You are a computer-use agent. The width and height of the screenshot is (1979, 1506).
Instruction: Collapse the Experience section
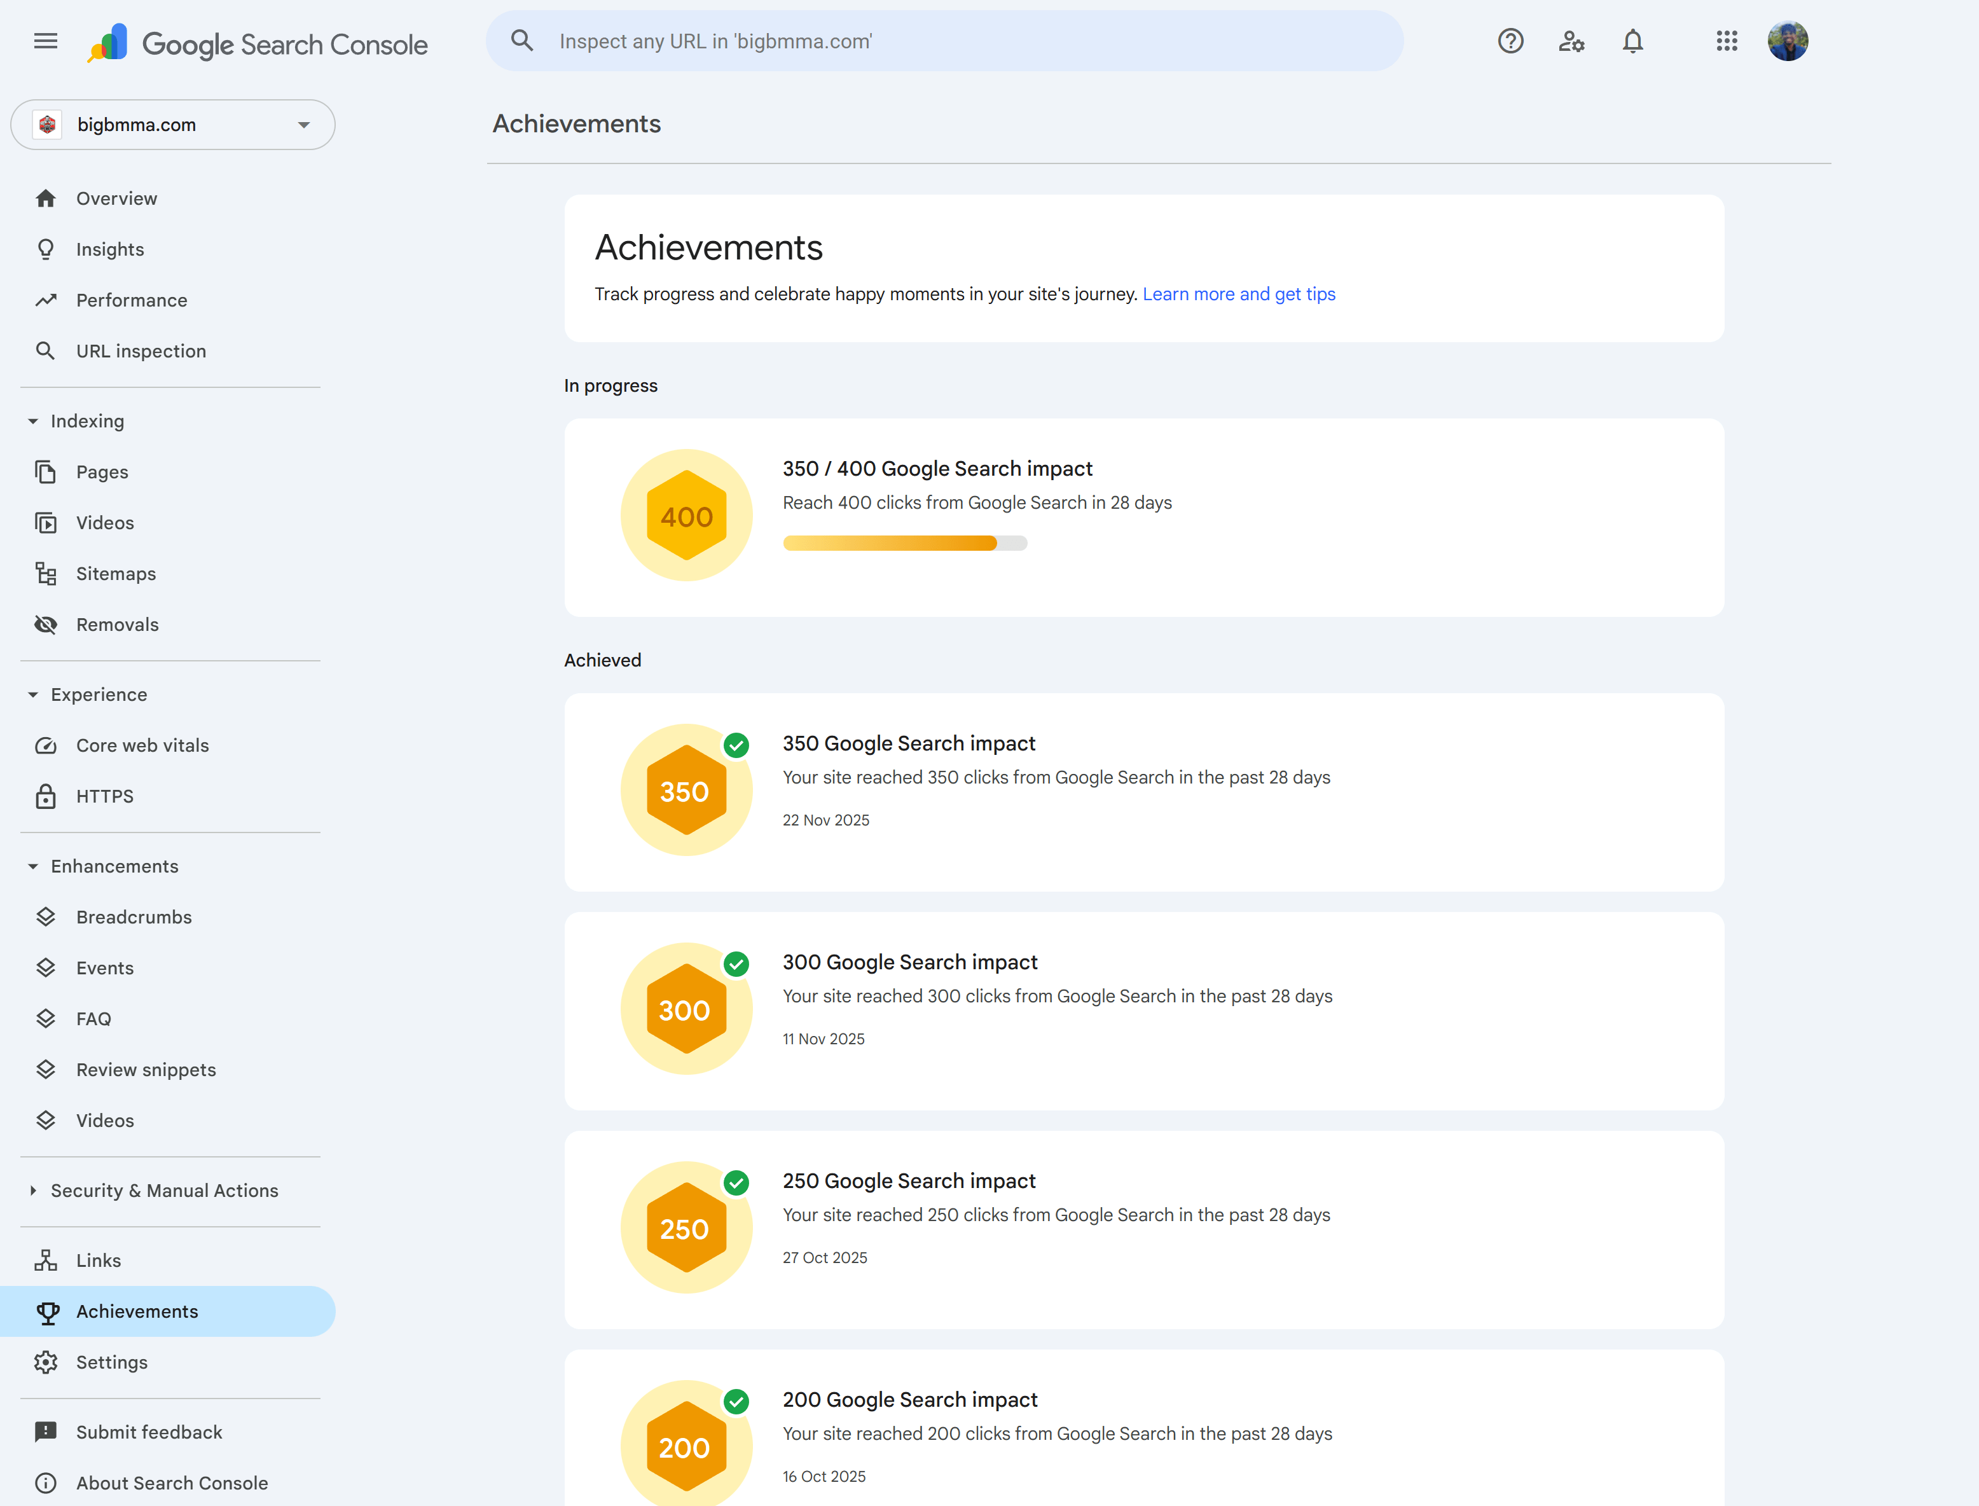(x=33, y=694)
